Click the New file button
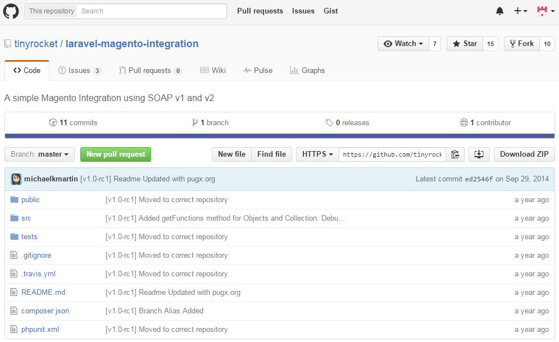 tap(231, 154)
